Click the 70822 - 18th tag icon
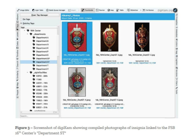Image resolution: width=190 pixels, height=138 pixels. (x=34, y=100)
